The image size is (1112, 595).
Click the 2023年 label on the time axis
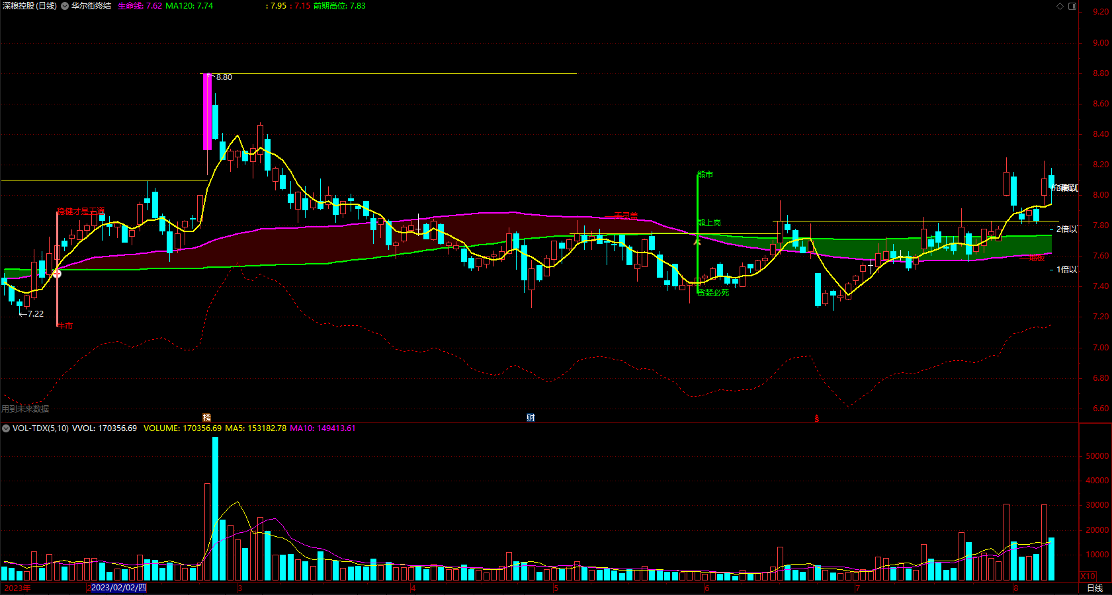(17, 588)
